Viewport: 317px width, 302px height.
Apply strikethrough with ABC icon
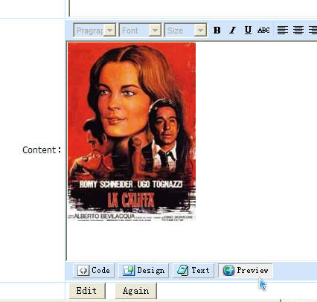point(263,30)
